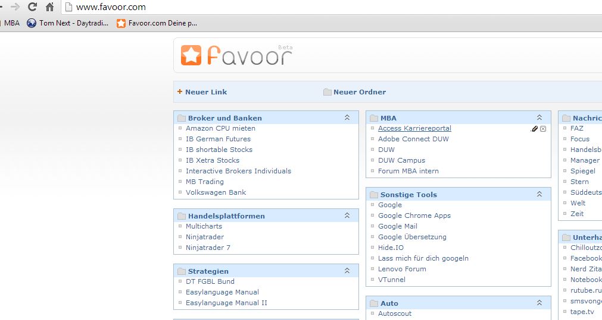
Task: Click the Handelsplattformen folder icon
Action: [182, 216]
